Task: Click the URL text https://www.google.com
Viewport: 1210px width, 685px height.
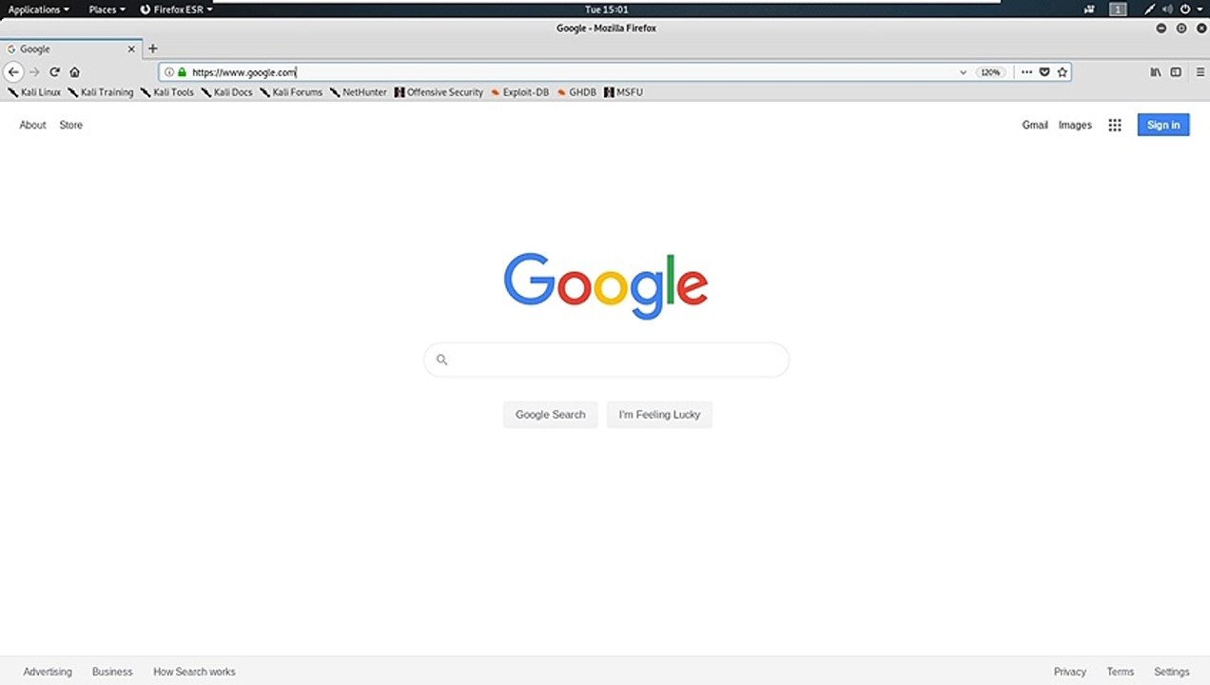Action: pyautogui.click(x=244, y=72)
